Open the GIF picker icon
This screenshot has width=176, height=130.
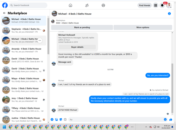[x=65, y=119]
